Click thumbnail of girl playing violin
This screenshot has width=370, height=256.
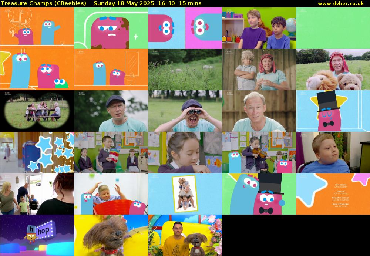[259, 152]
